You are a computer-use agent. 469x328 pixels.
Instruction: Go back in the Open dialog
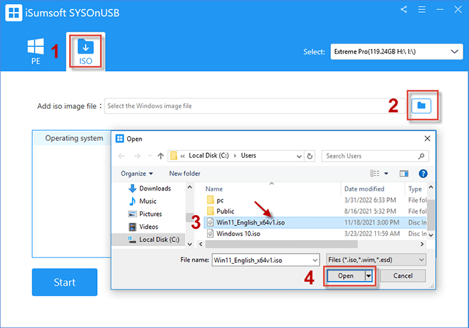121,156
